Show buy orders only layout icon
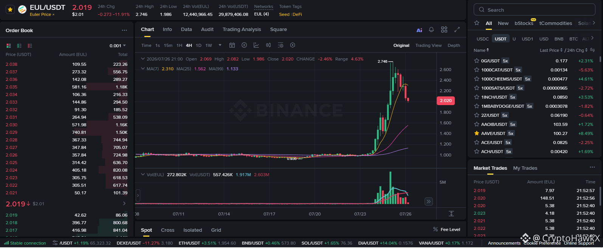 19,46
